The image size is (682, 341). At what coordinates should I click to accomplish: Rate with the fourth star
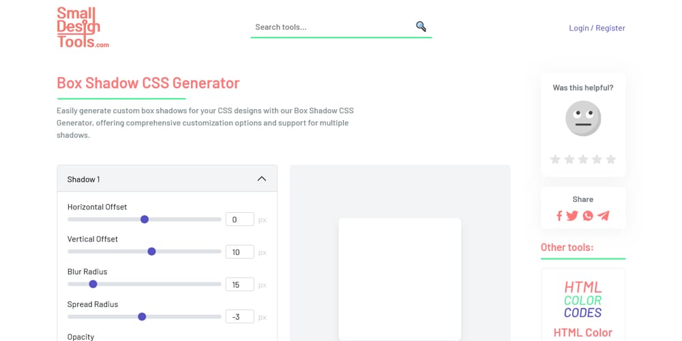(x=597, y=159)
